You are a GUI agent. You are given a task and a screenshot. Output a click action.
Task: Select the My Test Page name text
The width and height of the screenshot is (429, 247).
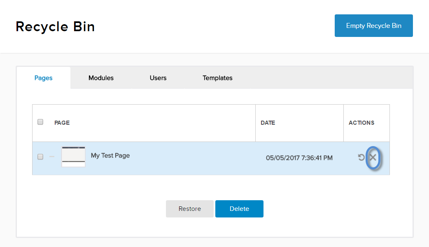pos(110,156)
